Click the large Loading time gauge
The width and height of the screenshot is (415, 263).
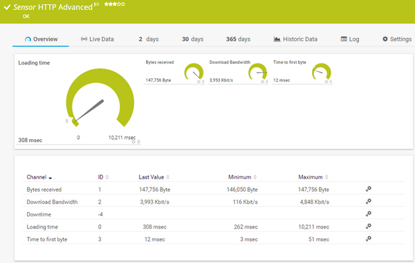[x=100, y=98]
